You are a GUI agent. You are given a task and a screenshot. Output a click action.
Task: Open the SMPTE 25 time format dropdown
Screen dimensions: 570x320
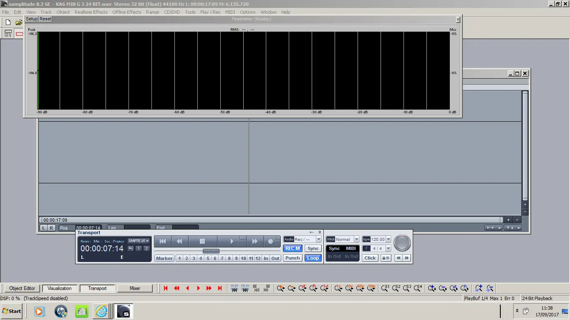click(x=139, y=241)
